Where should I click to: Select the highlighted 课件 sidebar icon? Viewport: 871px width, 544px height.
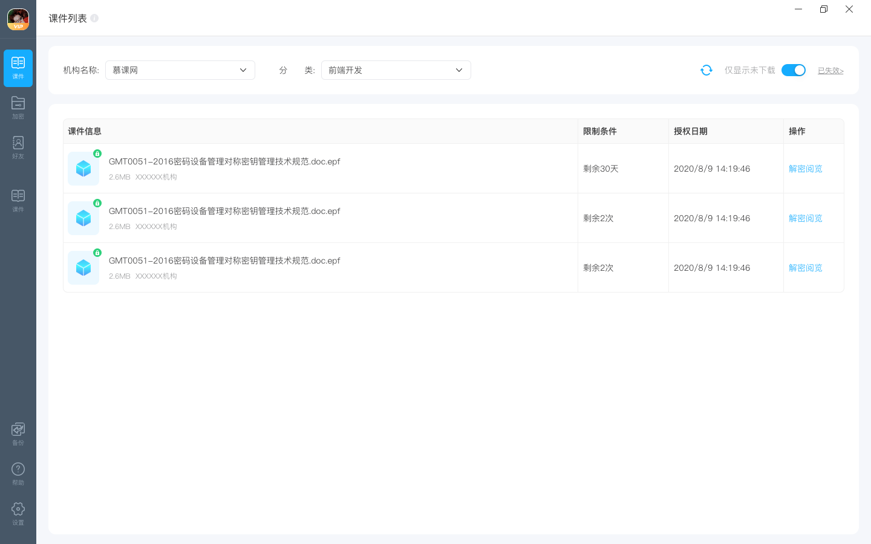pyautogui.click(x=18, y=68)
